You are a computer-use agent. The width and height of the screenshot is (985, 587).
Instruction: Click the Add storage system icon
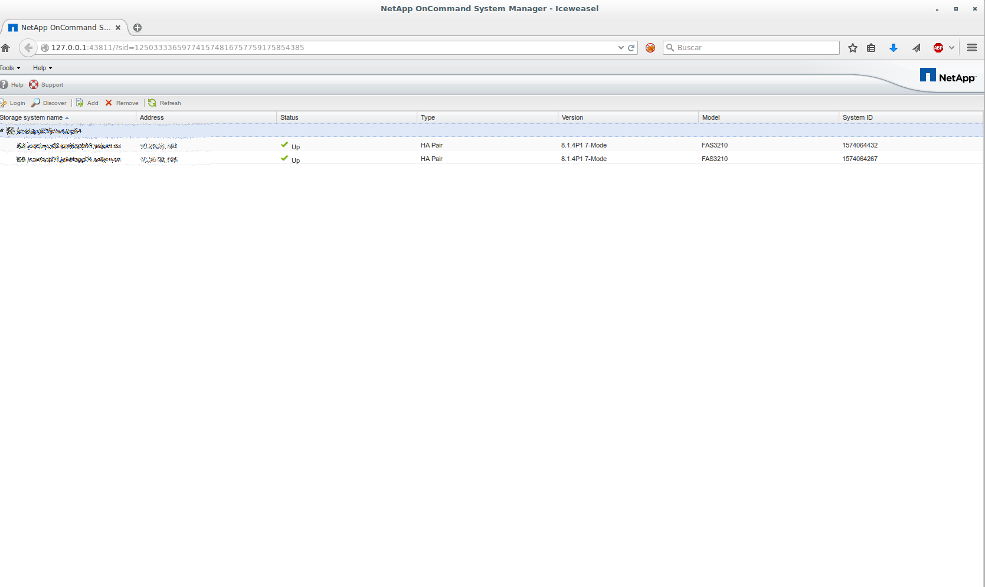pos(80,103)
